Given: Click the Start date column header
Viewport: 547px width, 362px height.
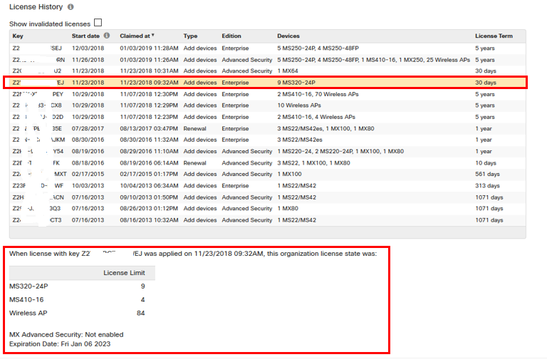Looking at the screenshot, I should point(85,36).
